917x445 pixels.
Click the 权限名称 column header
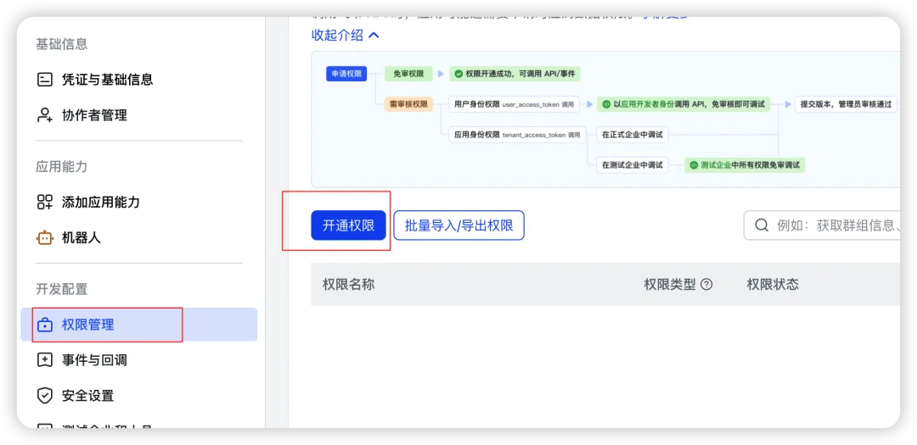[349, 285]
